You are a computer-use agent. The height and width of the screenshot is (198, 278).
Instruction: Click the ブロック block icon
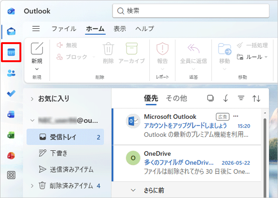(x=60, y=57)
